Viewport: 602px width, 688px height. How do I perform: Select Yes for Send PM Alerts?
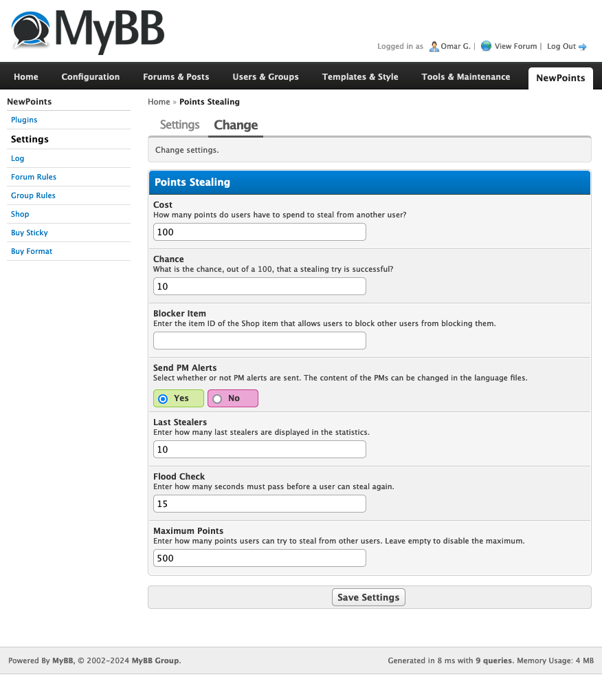(163, 398)
